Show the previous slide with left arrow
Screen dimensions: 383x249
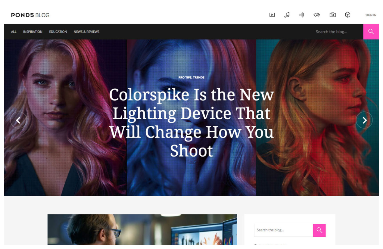(18, 120)
